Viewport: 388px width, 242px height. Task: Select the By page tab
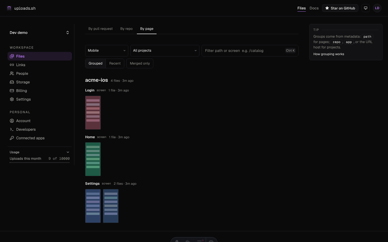(x=147, y=29)
